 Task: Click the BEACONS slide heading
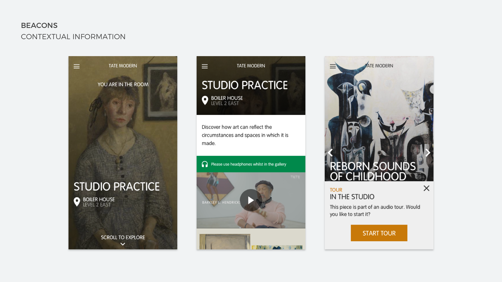tap(39, 25)
